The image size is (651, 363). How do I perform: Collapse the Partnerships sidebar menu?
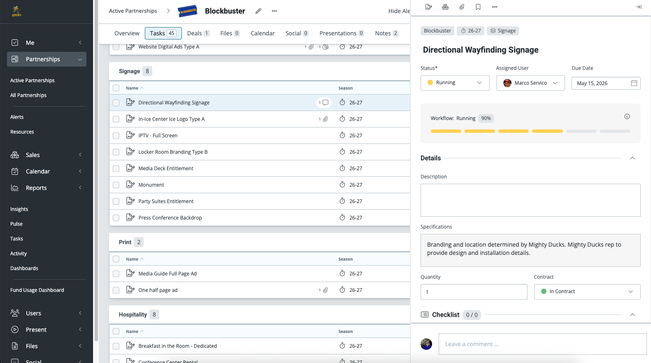[x=80, y=59]
